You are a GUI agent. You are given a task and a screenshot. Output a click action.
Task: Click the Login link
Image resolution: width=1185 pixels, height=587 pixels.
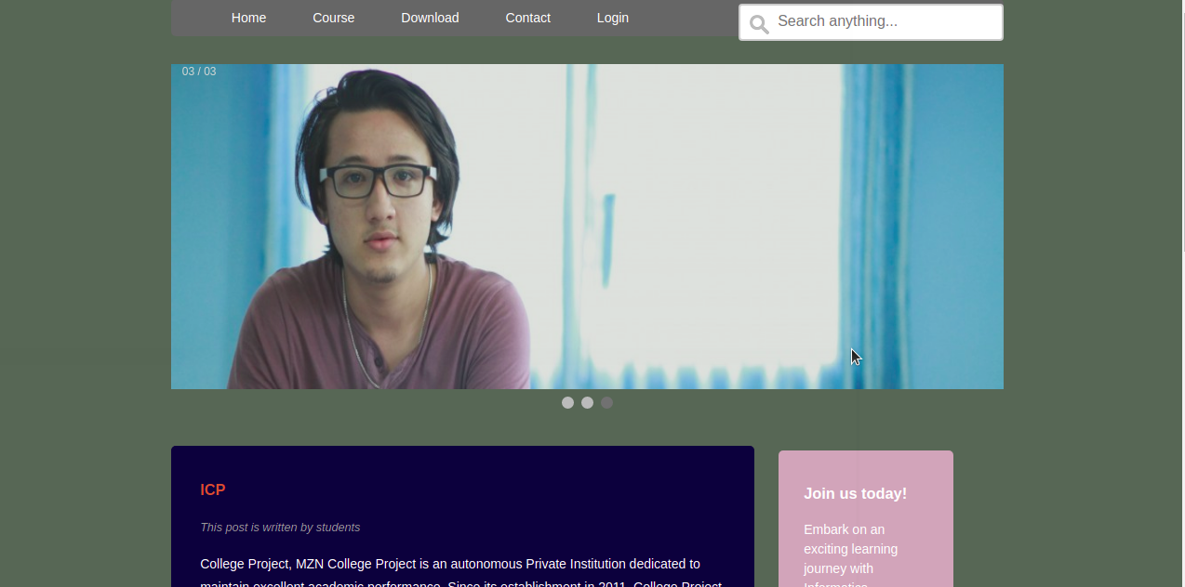(x=612, y=18)
